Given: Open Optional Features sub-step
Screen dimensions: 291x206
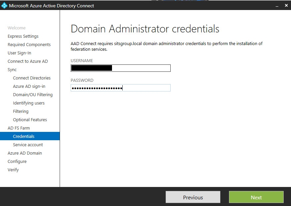Looking at the screenshot, I should pos(30,120).
